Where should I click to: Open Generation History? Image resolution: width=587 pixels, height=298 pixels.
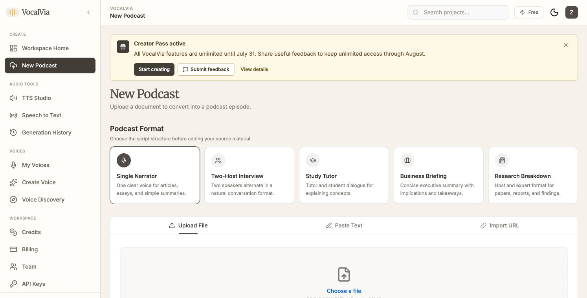point(50,133)
